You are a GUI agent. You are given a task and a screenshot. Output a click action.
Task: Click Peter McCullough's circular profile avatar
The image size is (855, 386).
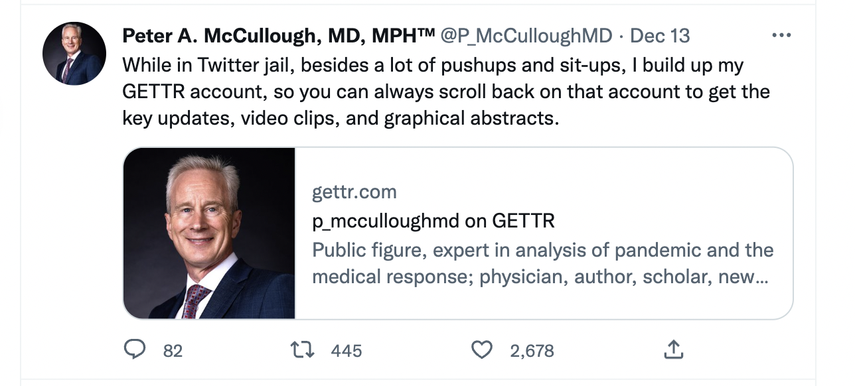(x=74, y=53)
